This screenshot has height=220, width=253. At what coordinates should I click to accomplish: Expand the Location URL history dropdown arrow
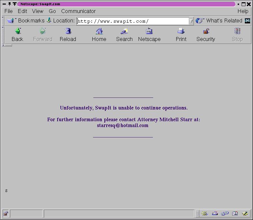coord(191,21)
